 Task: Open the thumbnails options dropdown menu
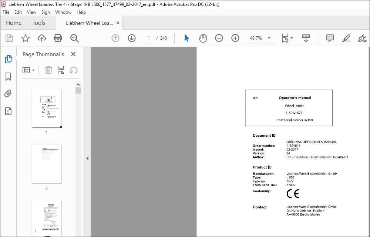pyautogui.click(x=29, y=70)
